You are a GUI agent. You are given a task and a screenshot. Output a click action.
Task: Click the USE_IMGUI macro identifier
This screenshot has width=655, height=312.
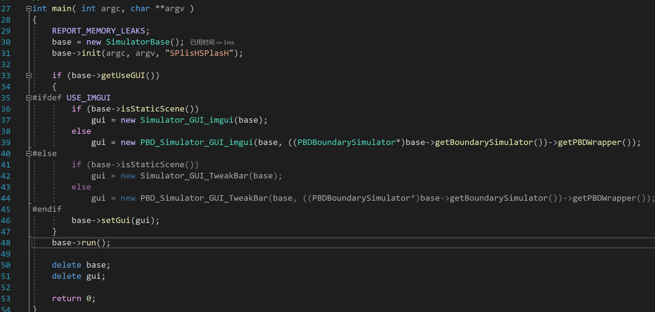tap(88, 98)
